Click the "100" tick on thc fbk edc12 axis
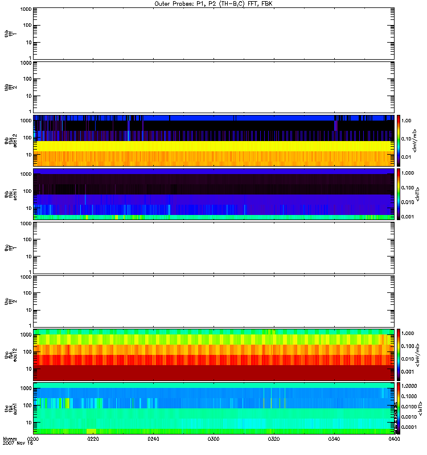 point(27,352)
